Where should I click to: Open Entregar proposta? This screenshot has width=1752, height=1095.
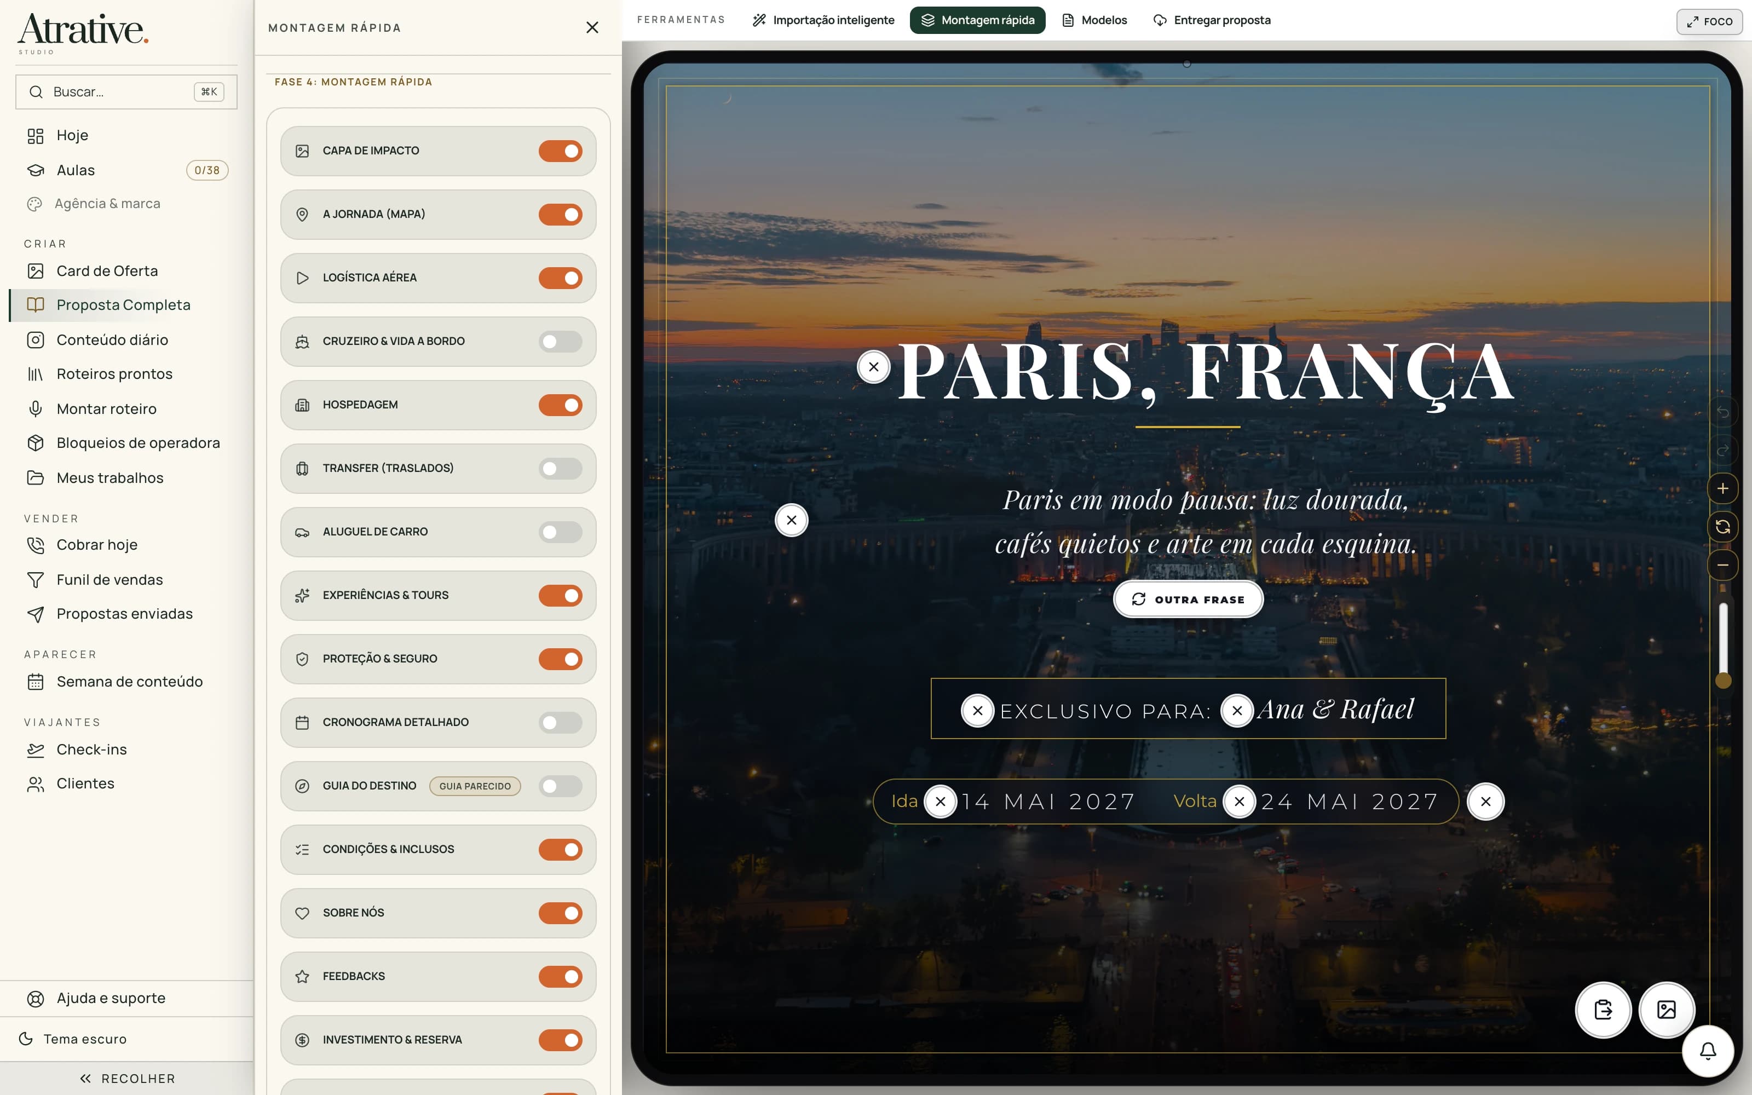coord(1212,20)
